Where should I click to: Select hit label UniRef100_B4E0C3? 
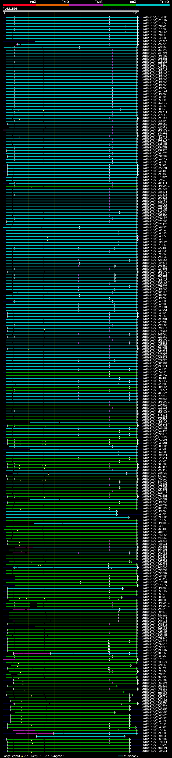[154, 514]
